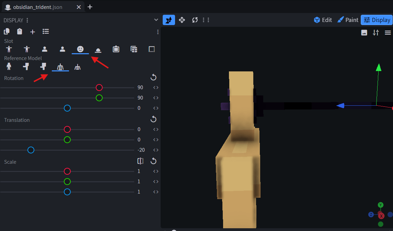Screen dimensions: 393x231
Task: Open obsidian_trident.json tab
Action: (38, 7)
